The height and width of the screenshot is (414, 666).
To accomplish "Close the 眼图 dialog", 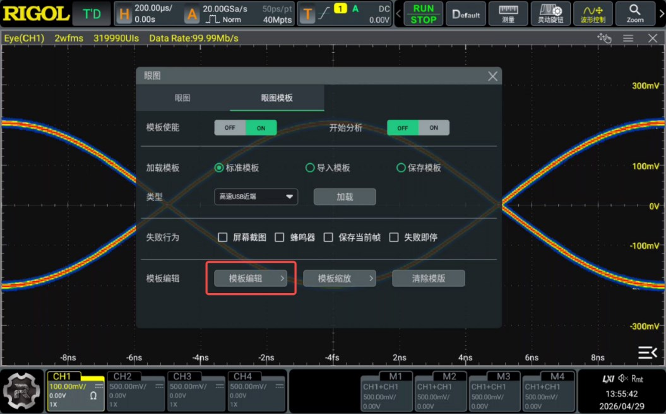I will (492, 76).
